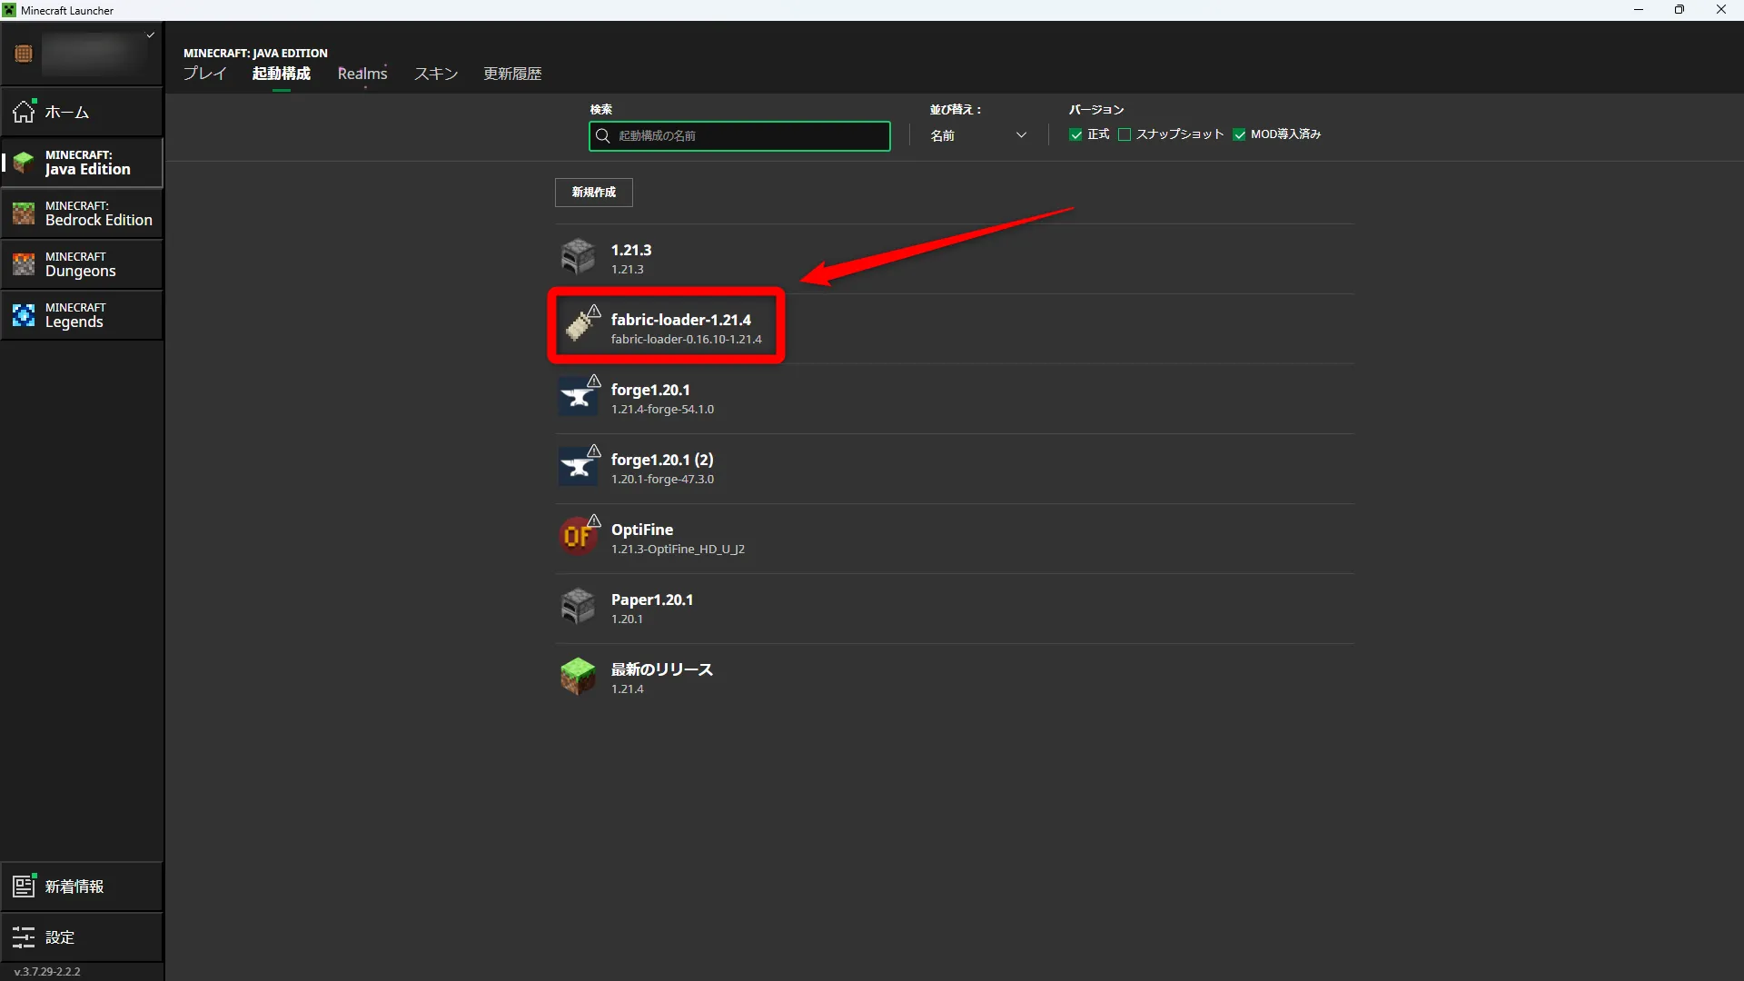Open the スキン tab
Viewport: 1744px width, 981px height.
pyautogui.click(x=436, y=74)
